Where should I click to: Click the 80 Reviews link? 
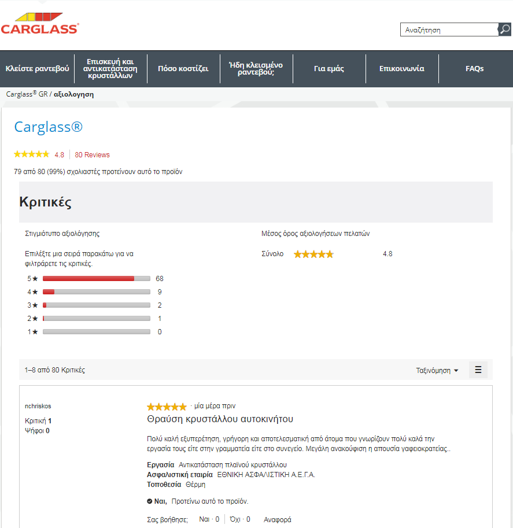(92, 155)
